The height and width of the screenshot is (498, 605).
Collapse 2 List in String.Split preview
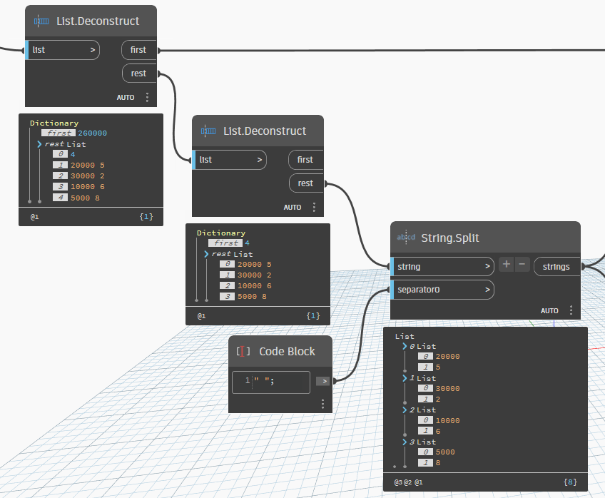(405, 410)
